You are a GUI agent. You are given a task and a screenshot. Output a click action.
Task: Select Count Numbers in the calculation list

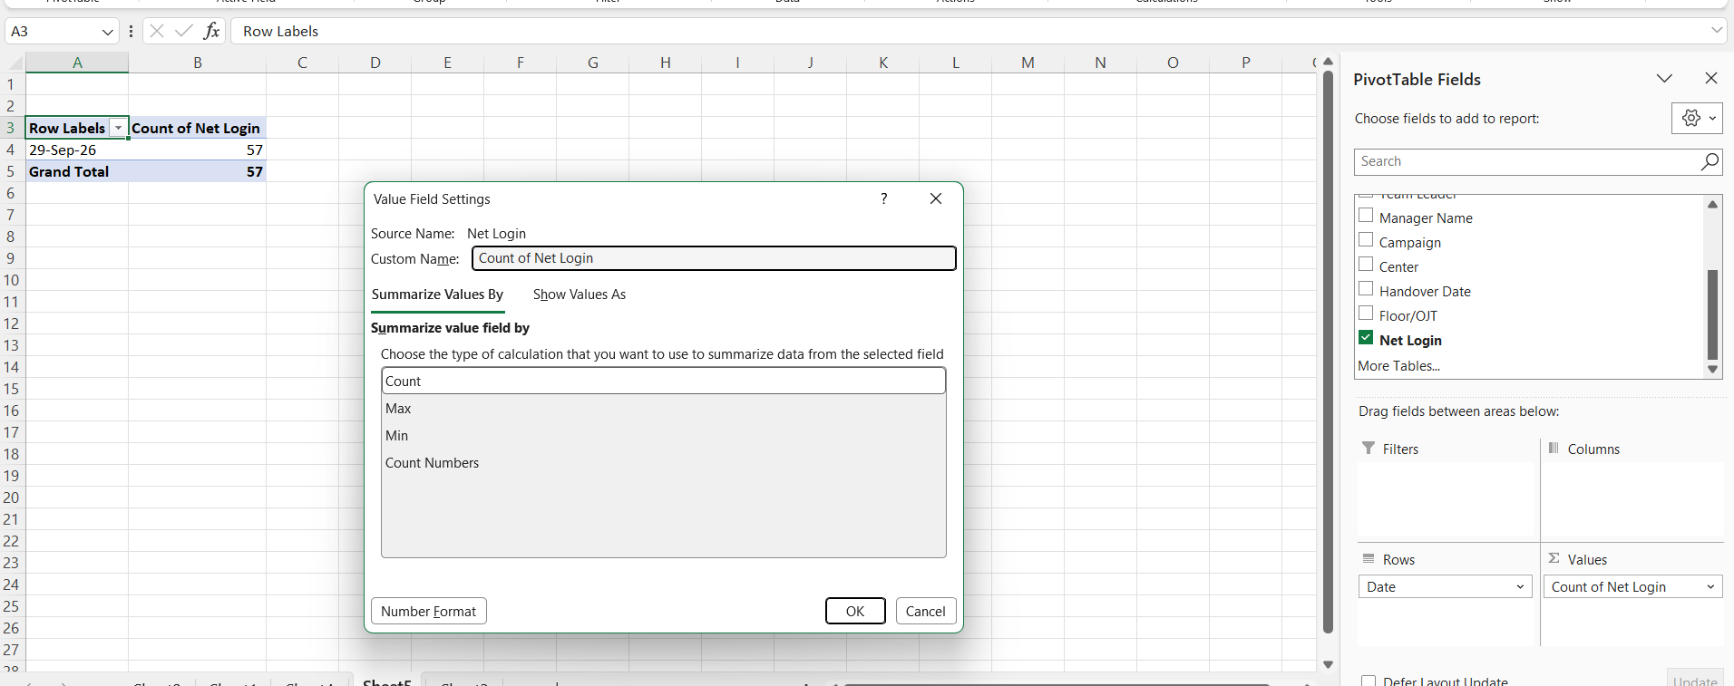[663, 463]
